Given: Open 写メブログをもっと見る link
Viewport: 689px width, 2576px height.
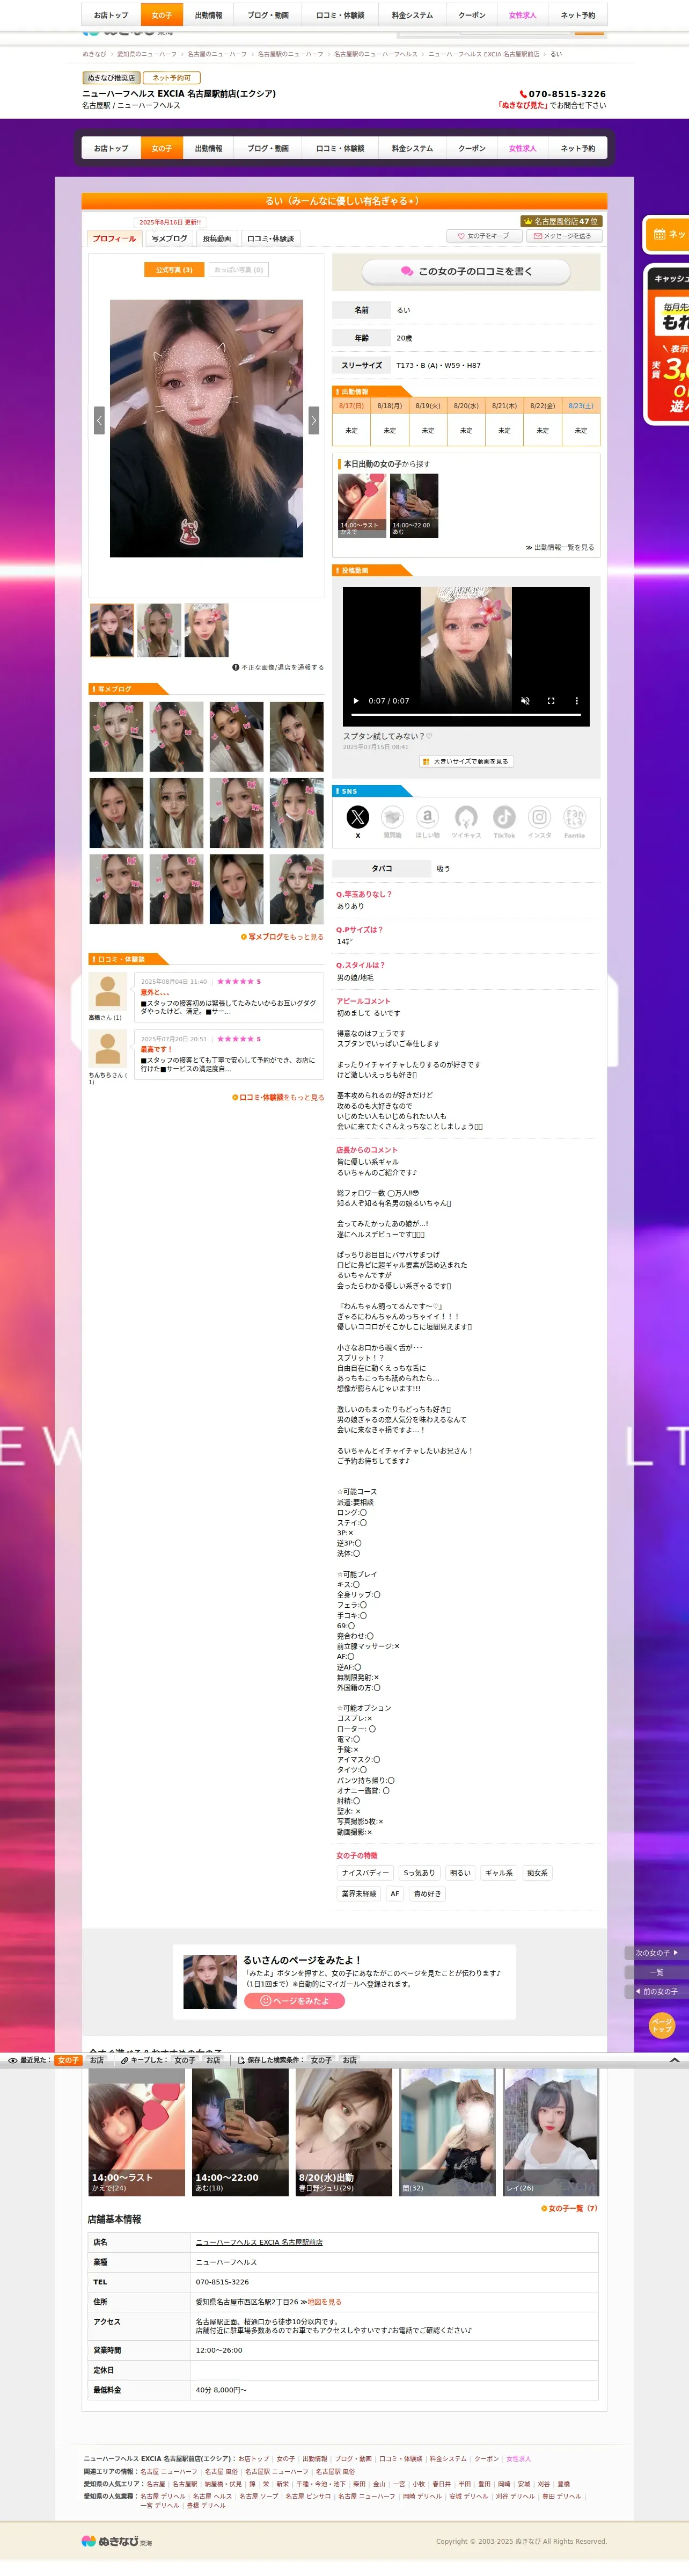Looking at the screenshot, I should click(283, 937).
